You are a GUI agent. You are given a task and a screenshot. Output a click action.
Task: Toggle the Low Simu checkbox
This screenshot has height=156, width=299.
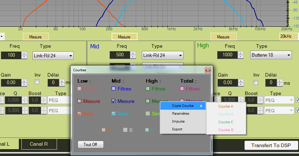80,114
